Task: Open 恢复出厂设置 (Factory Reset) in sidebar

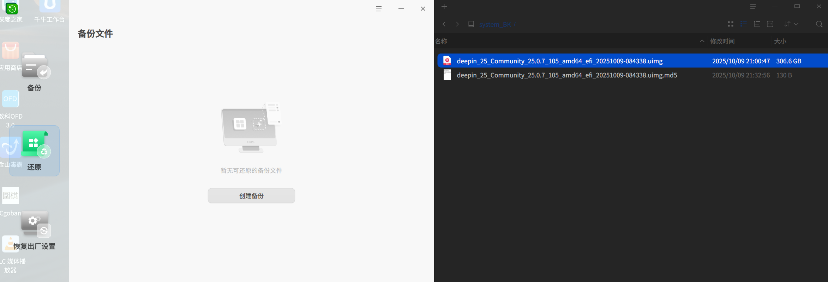Action: [x=34, y=230]
